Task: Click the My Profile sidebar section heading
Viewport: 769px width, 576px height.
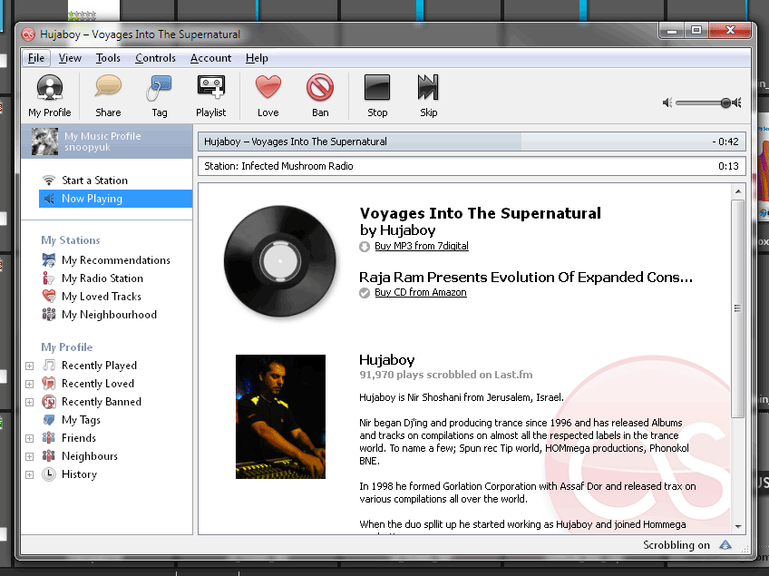Action: 67,347
